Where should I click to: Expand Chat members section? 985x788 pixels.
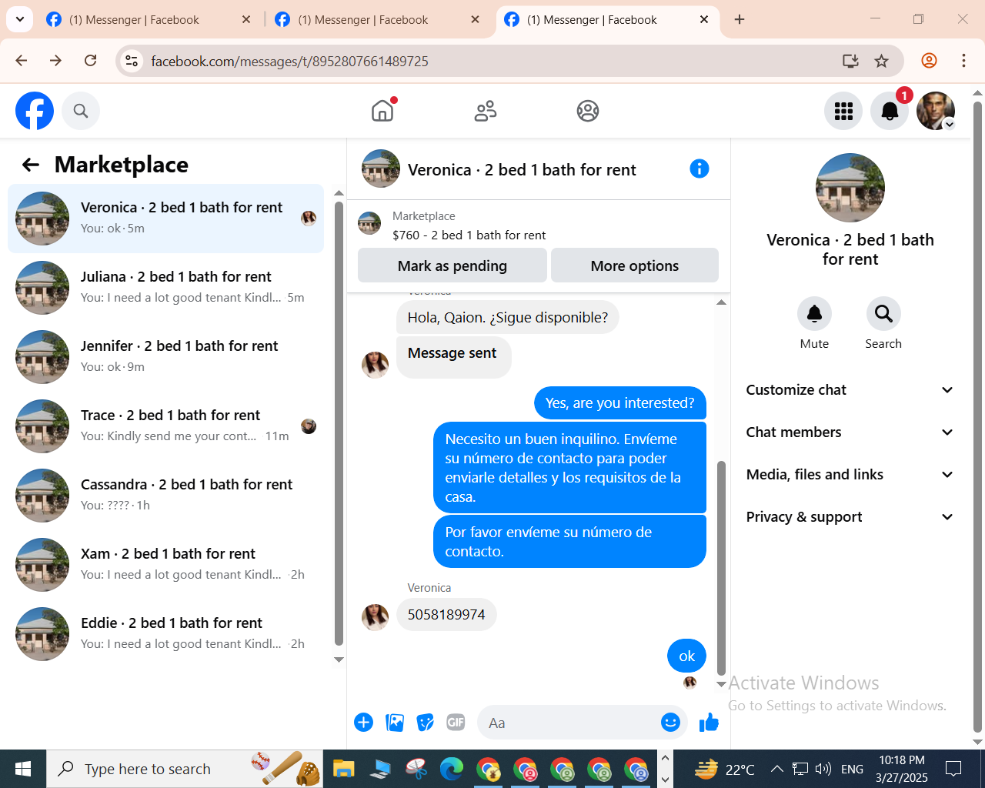(850, 432)
